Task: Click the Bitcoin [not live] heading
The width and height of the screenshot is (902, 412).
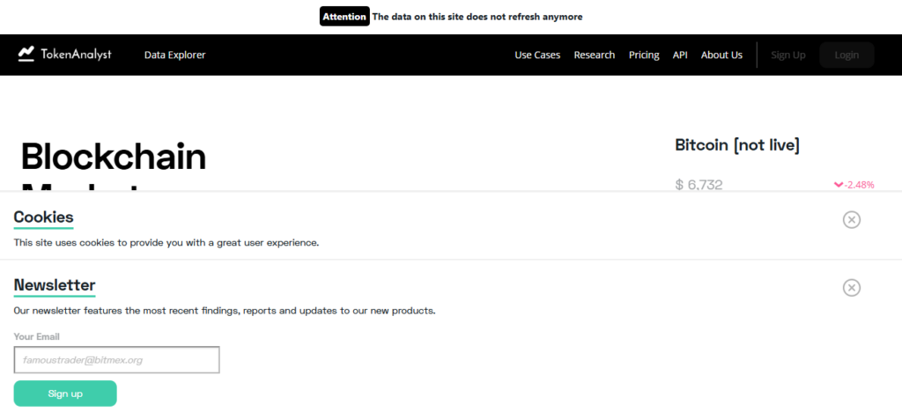Action: click(x=737, y=144)
